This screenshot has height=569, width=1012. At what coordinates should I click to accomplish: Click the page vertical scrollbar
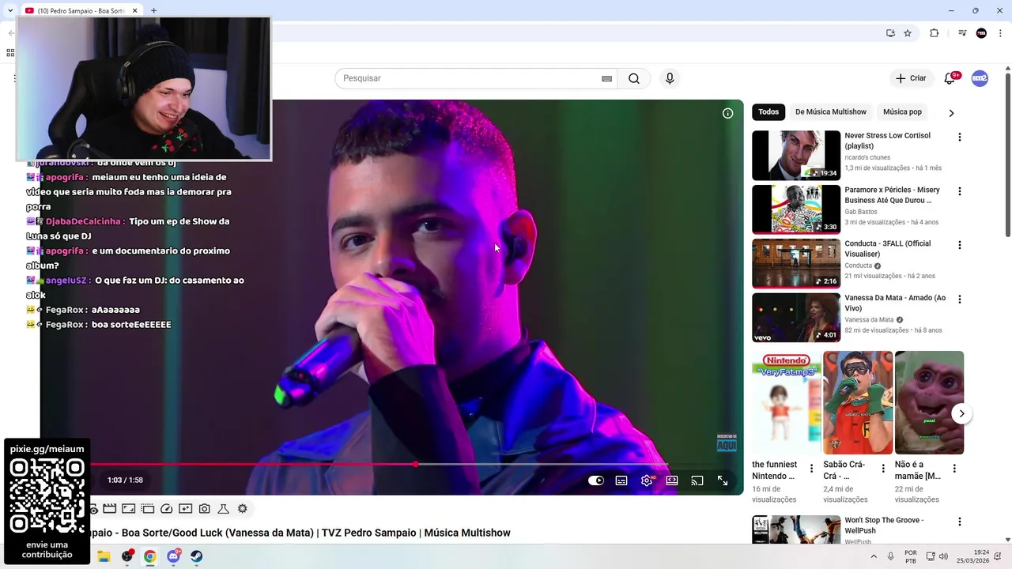point(1007,154)
